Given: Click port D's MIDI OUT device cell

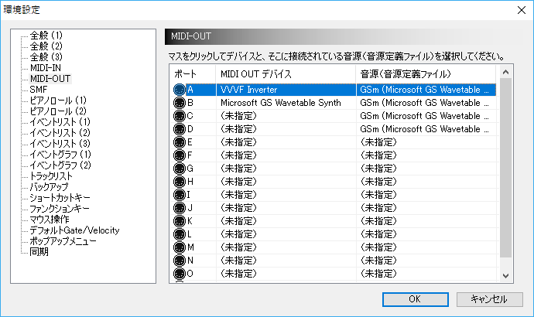Looking at the screenshot, I should (286, 129).
